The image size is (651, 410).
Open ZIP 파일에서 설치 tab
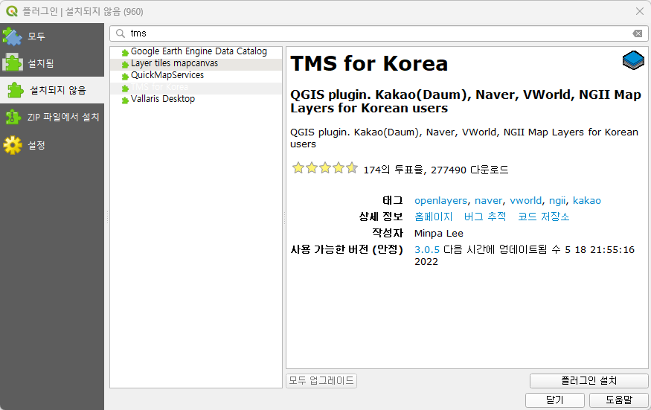52,117
